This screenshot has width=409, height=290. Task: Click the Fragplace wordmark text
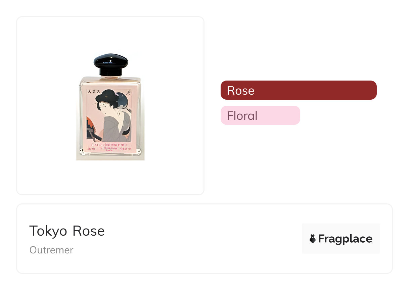[x=345, y=239]
